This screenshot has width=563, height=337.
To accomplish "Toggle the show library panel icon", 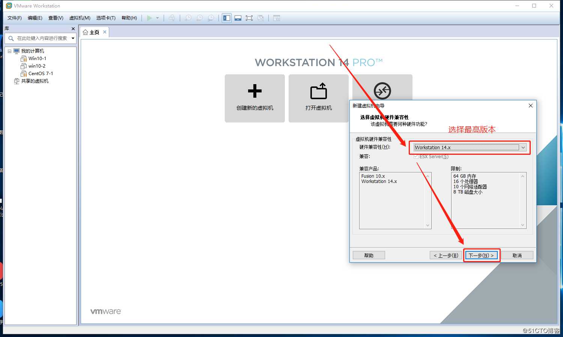I will pyautogui.click(x=227, y=18).
